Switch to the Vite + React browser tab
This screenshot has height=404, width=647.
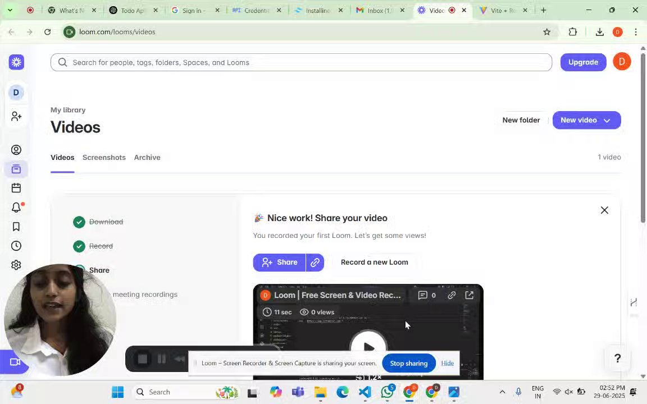point(503,10)
